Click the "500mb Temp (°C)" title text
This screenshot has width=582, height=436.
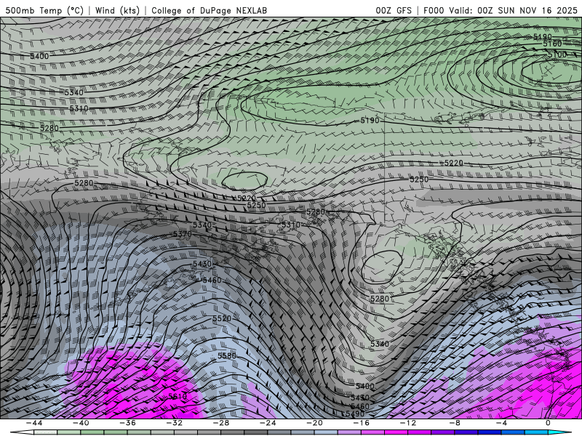click(44, 10)
